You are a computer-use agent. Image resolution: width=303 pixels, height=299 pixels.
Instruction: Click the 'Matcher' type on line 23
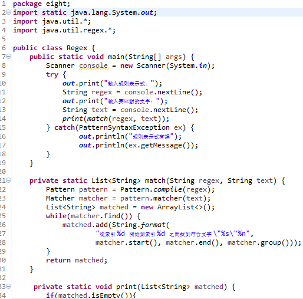[60, 198]
